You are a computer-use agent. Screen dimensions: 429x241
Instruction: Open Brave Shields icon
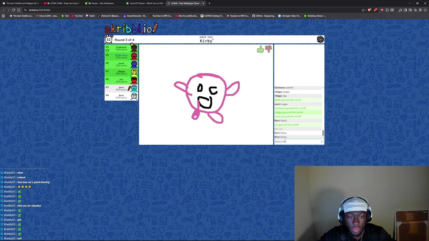369,10
